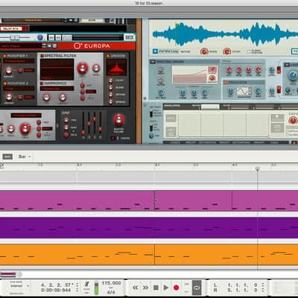The image size is (298, 298).
Task: Click the large blue knob in Grain filter
Action: pos(293,74)
